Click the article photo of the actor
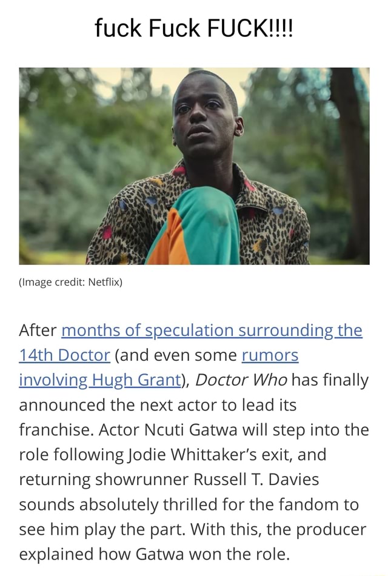388x576 pixels. click(194, 166)
